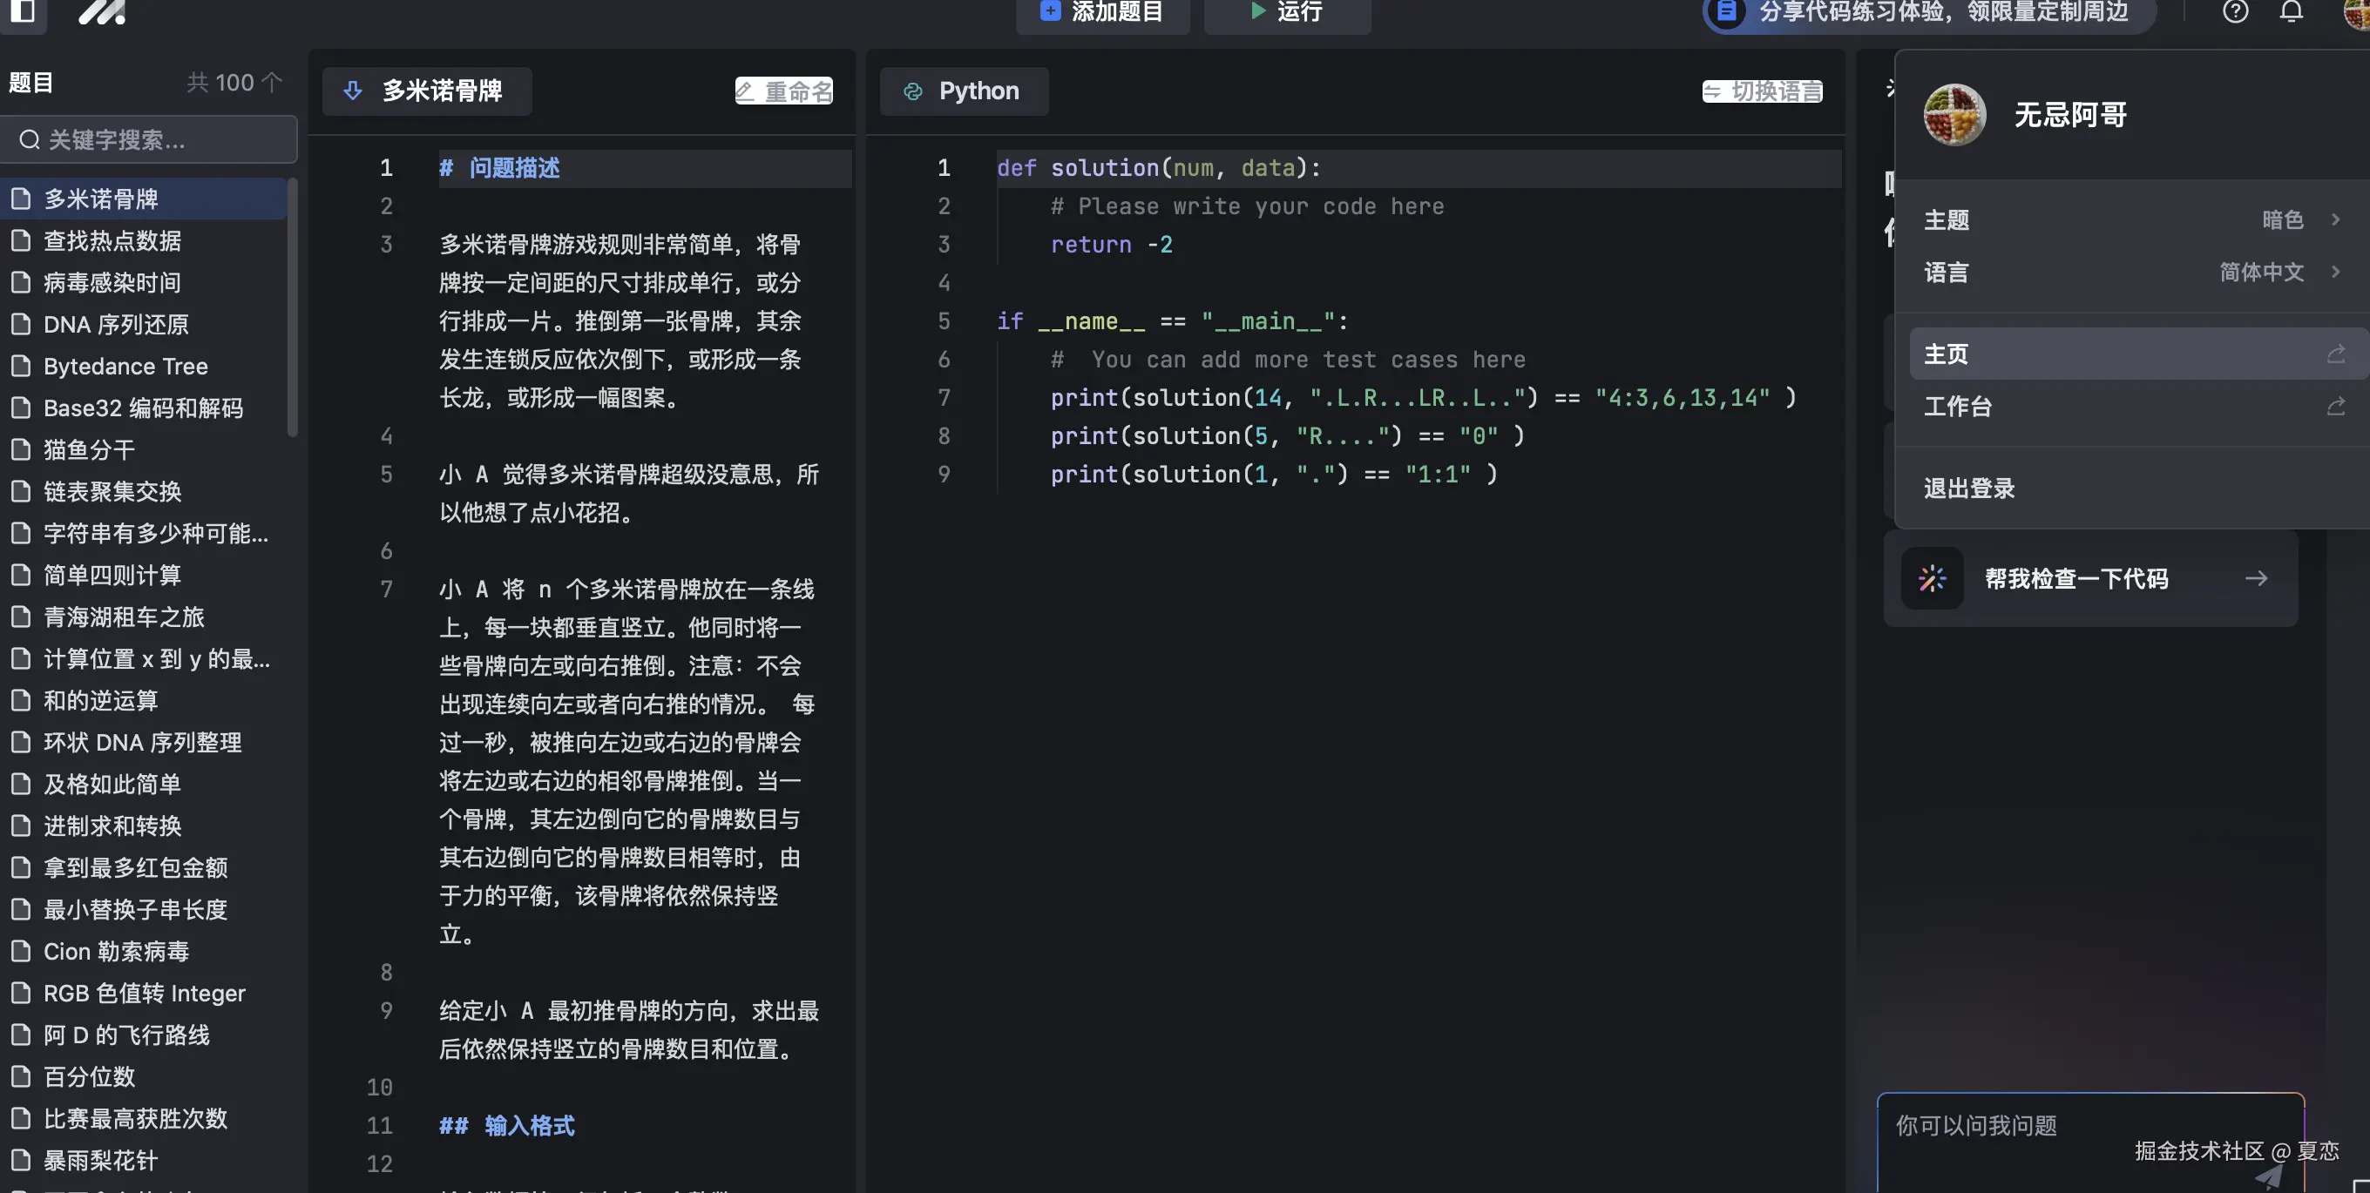Click the 运行 run button
Screen dimensions: 2370x1193
click(x=1287, y=12)
